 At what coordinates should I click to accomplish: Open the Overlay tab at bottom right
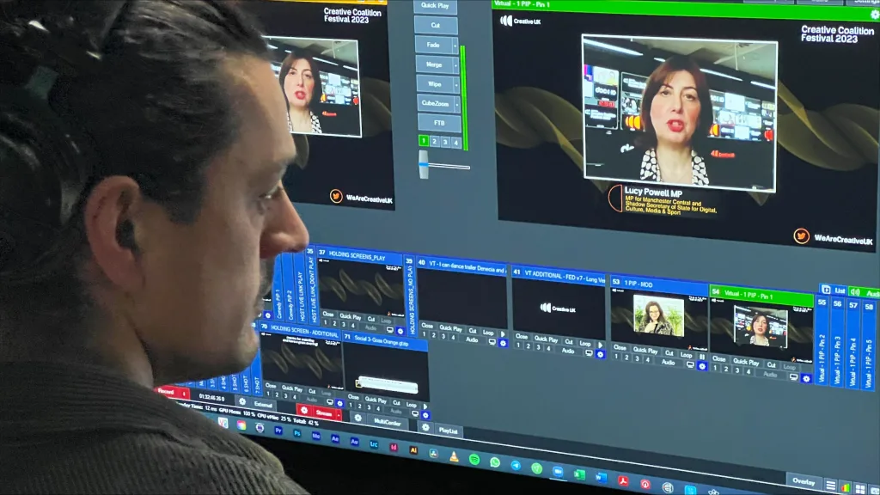[804, 481]
